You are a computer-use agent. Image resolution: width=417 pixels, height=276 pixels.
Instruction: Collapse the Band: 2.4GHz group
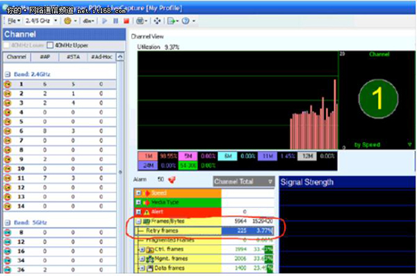(x=8, y=74)
